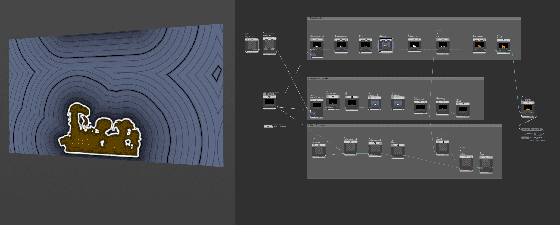Click the 'multiply' label above multiply1
Viewport: 560px width, 225px height.
pos(462,148)
